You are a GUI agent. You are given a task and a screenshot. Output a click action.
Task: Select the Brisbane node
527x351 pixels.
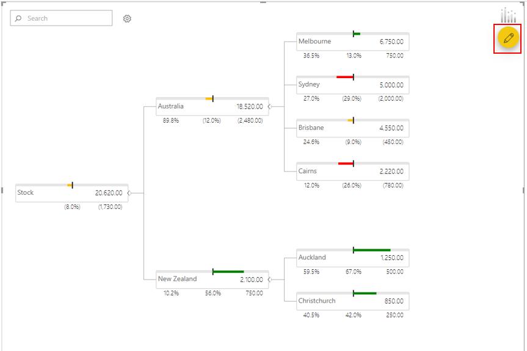[x=352, y=128]
